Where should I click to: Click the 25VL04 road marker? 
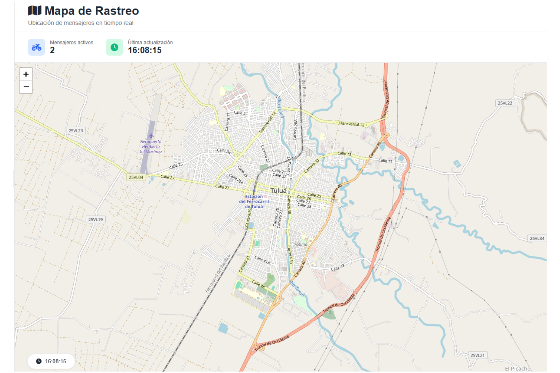[x=136, y=177]
